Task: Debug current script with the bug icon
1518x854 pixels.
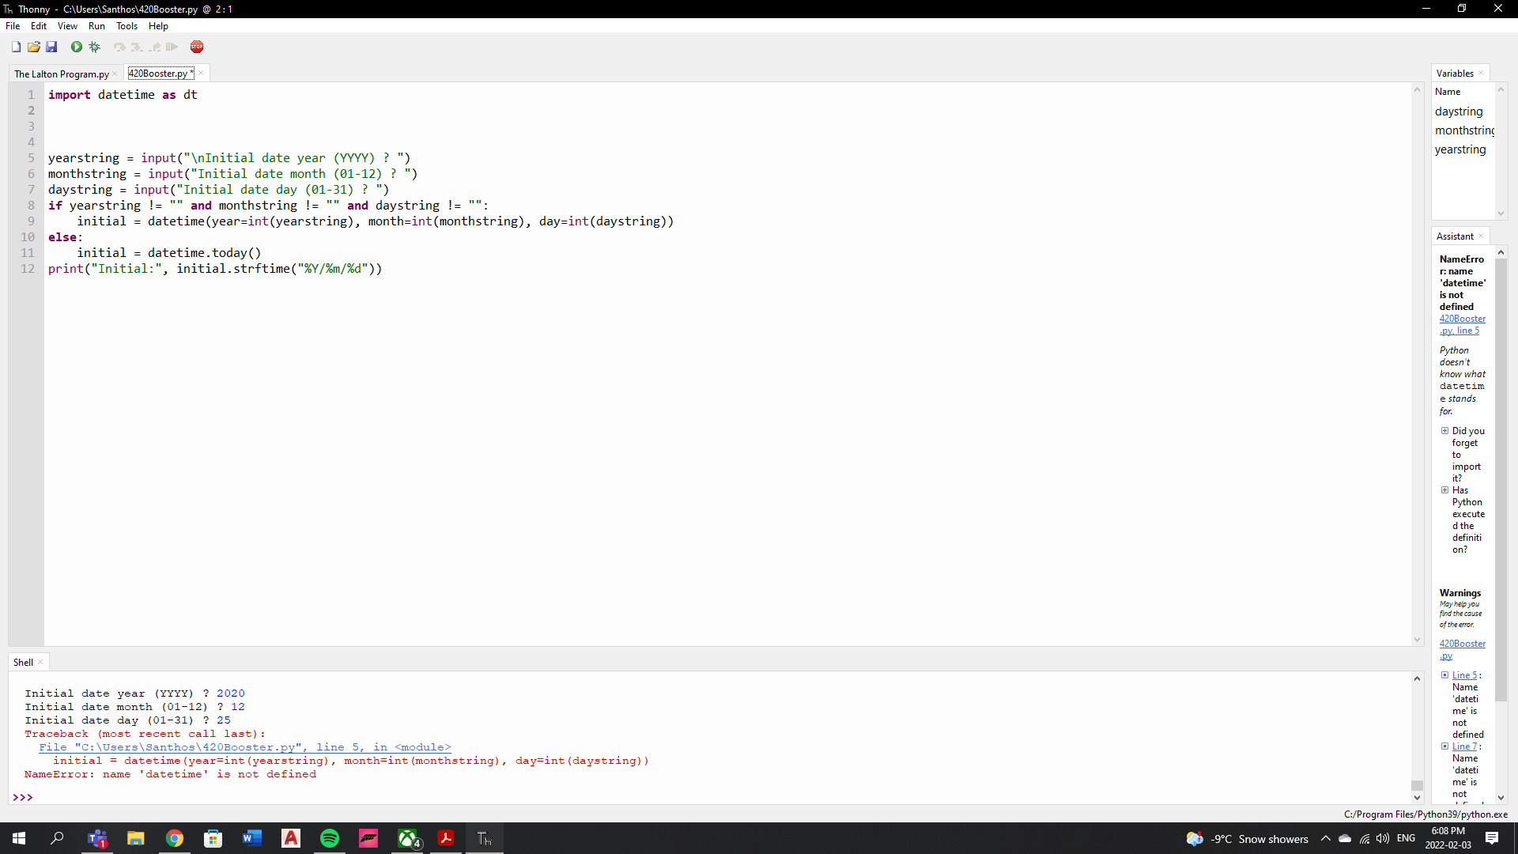Action: [x=95, y=47]
